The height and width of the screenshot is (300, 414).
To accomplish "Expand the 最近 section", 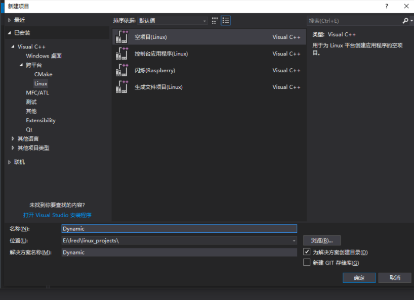I will pyautogui.click(x=10, y=20).
